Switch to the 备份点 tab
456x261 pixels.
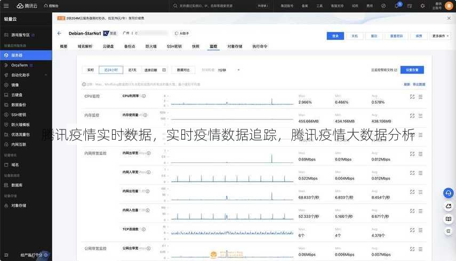coord(130,46)
